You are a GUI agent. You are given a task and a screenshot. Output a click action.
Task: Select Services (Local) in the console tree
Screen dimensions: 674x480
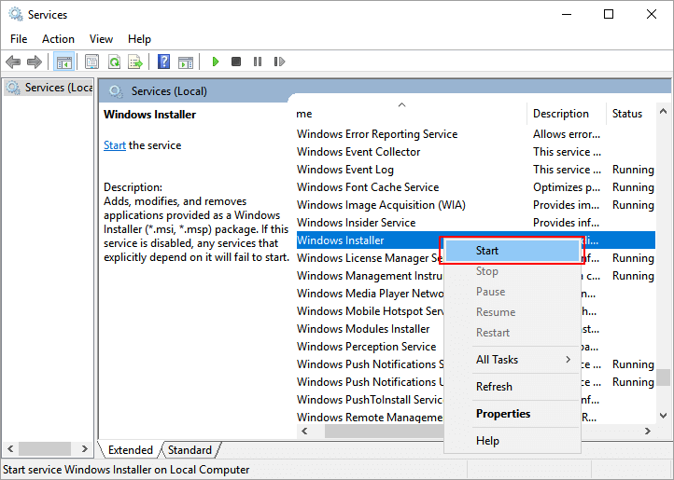click(58, 88)
